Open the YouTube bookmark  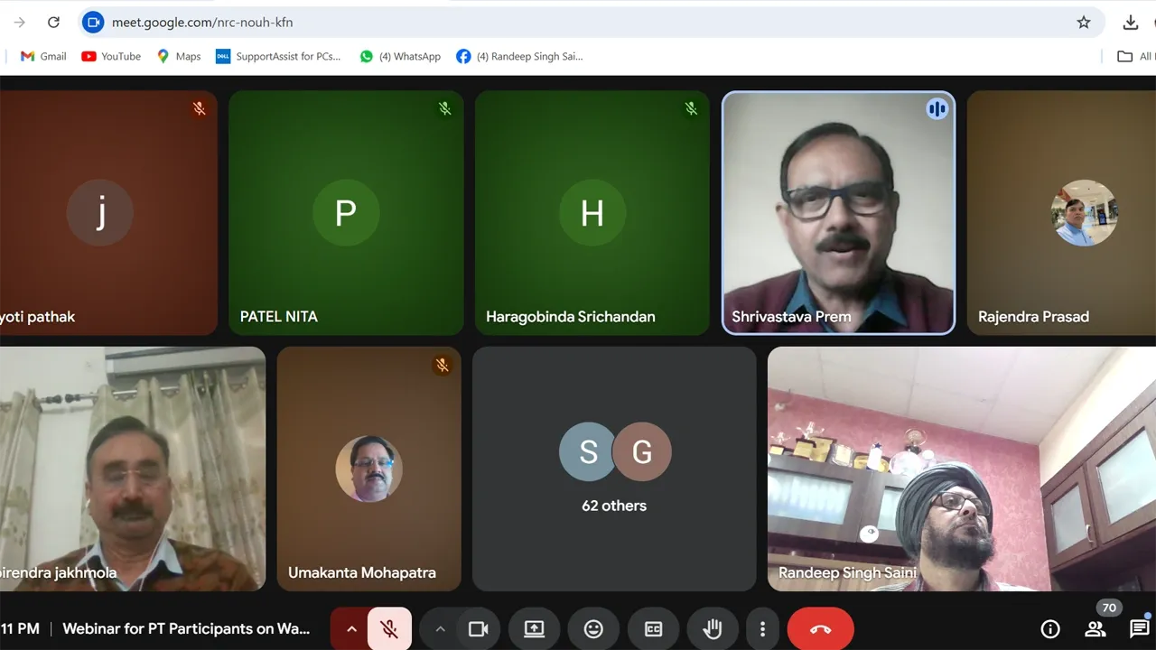click(111, 56)
